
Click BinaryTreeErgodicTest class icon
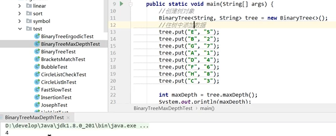[37, 36]
